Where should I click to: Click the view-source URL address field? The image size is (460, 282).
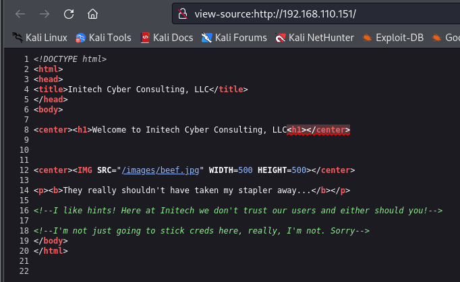click(304, 13)
